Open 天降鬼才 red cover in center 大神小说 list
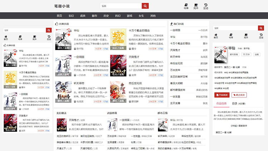This screenshot has width=268, height=151. [x=118, y=65]
